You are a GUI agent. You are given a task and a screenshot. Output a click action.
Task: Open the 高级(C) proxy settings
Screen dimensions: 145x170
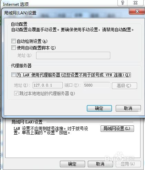124,86
